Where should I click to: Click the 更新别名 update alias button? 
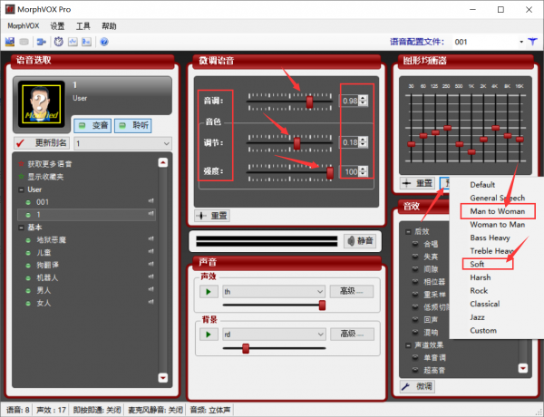coord(42,143)
